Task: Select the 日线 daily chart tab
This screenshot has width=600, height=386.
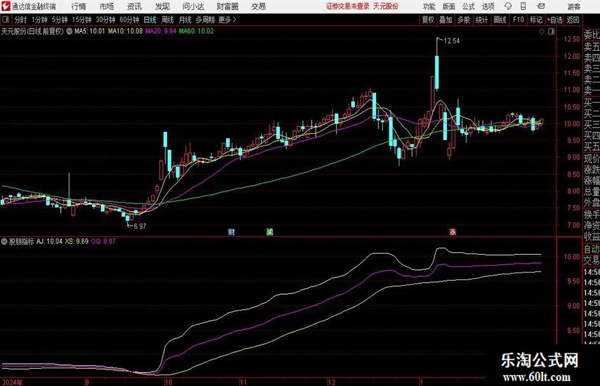Action: click(150, 20)
